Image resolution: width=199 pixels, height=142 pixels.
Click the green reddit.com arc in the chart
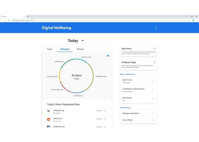point(66,62)
